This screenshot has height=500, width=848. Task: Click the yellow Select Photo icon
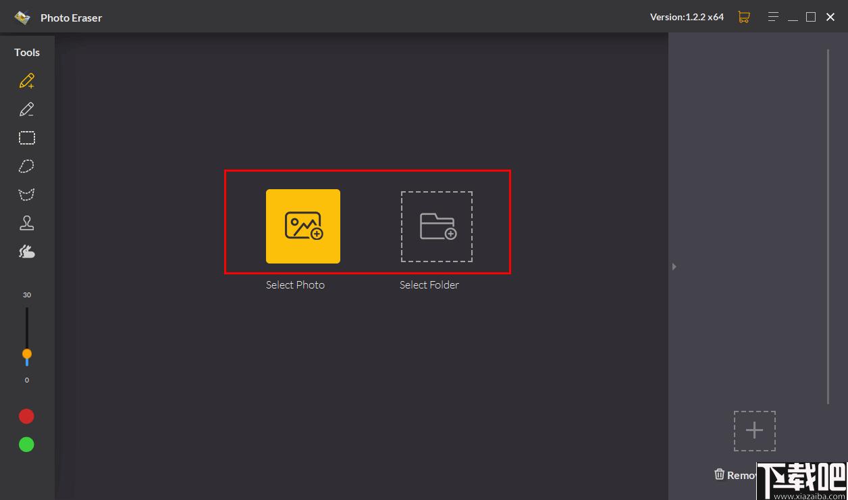pos(303,226)
